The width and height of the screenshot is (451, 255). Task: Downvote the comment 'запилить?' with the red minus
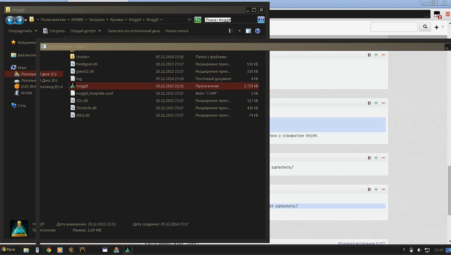[x=383, y=158]
